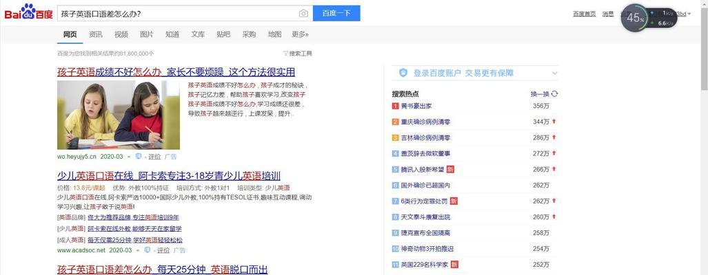Click 消息 link at top right

(x=608, y=14)
